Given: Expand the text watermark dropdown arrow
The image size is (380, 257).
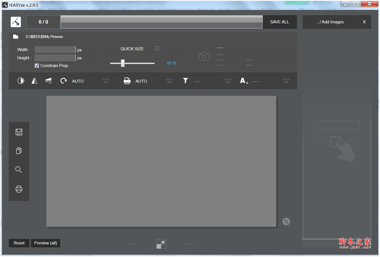Looking at the screenshot, I should click(x=286, y=81).
